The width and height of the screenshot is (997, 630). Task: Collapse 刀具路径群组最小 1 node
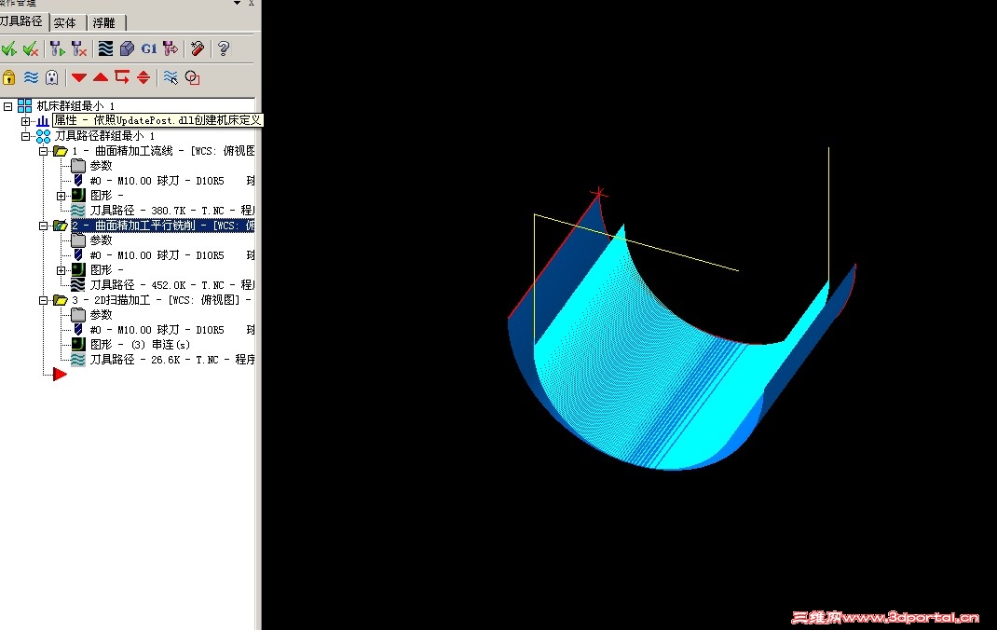[25, 136]
